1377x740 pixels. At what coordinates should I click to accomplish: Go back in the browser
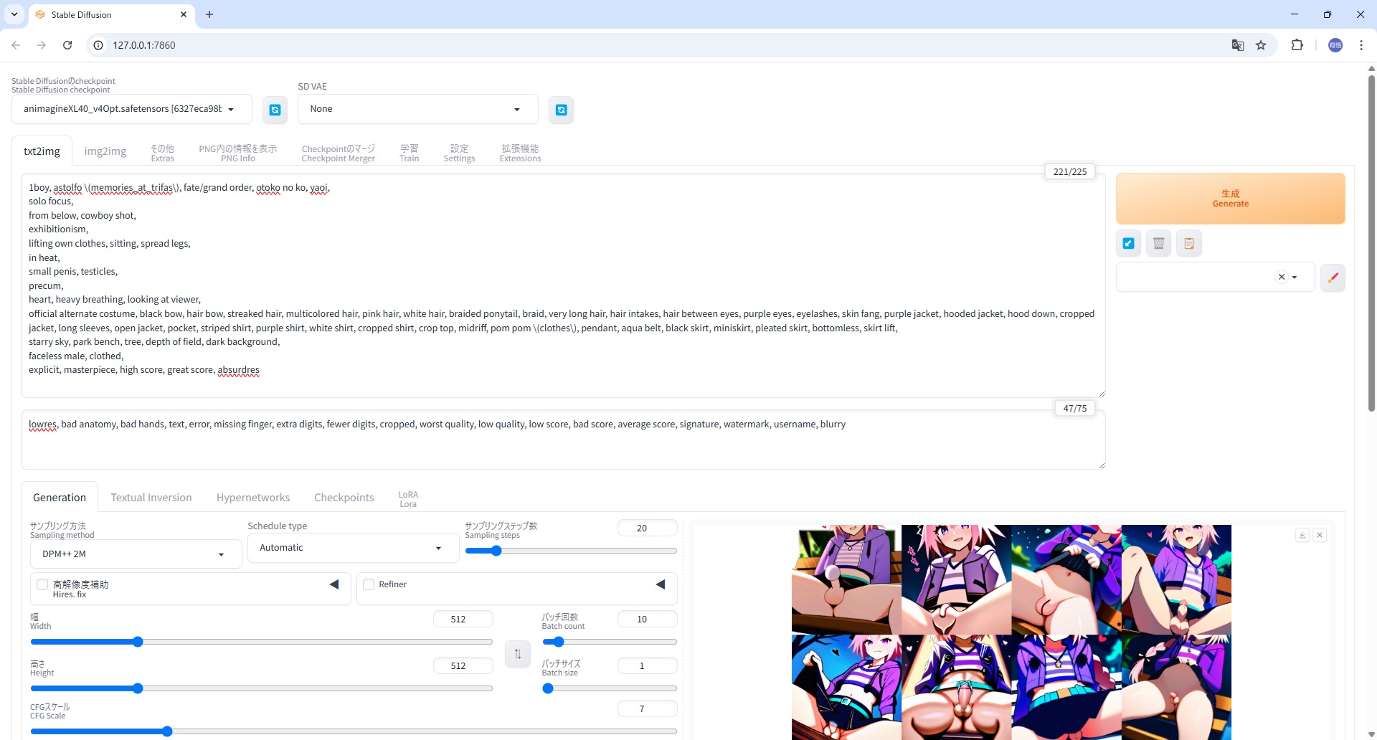pos(16,45)
